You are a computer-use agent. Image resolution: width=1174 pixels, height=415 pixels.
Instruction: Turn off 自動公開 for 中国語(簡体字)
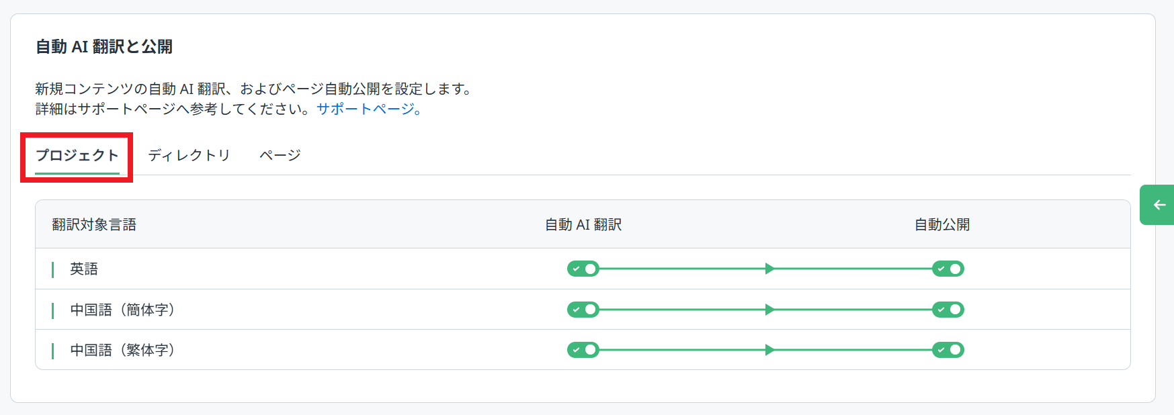[x=948, y=310]
